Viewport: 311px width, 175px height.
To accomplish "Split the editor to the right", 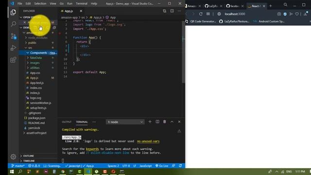I will pyautogui.click(x=172, y=11).
